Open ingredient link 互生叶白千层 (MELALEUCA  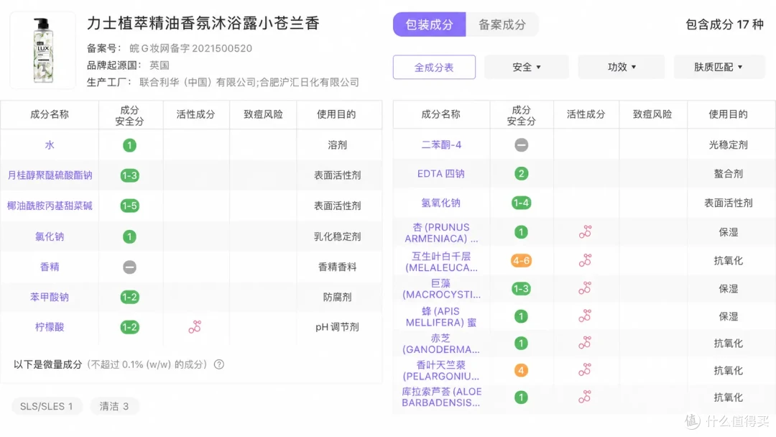click(441, 262)
